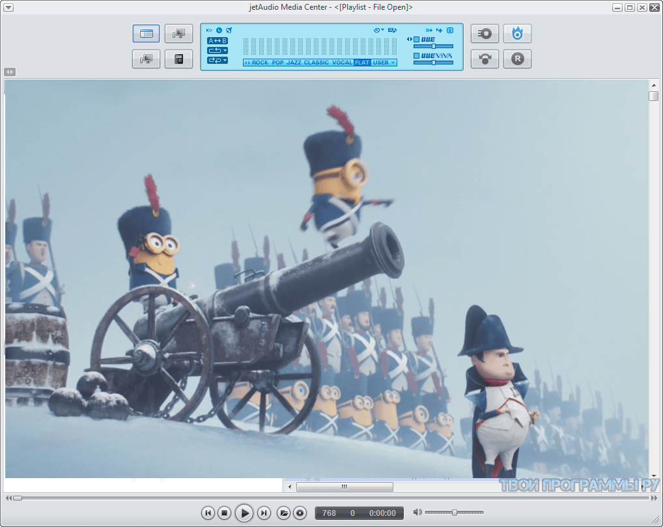The width and height of the screenshot is (663, 527).
Task: Select the ROCK equalizer preset
Action: (x=260, y=63)
